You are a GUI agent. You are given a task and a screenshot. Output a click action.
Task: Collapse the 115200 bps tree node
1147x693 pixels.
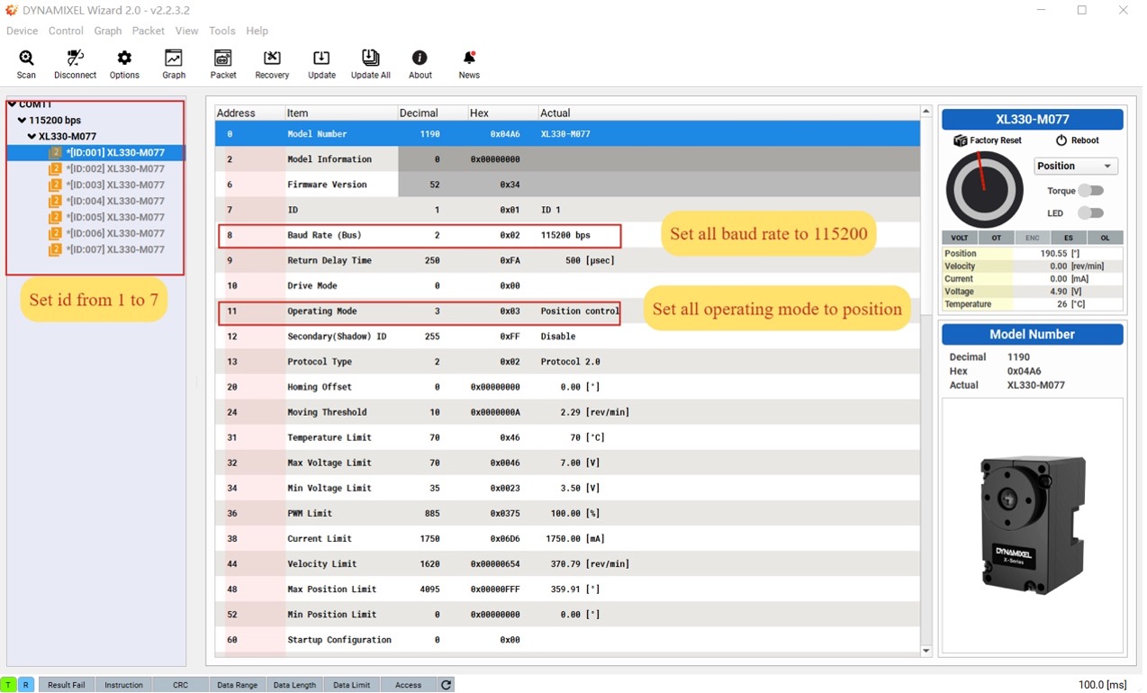22,120
